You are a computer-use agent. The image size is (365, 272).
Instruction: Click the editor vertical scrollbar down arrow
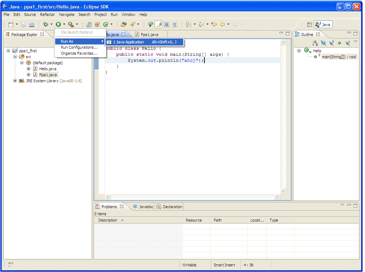tap(283, 191)
